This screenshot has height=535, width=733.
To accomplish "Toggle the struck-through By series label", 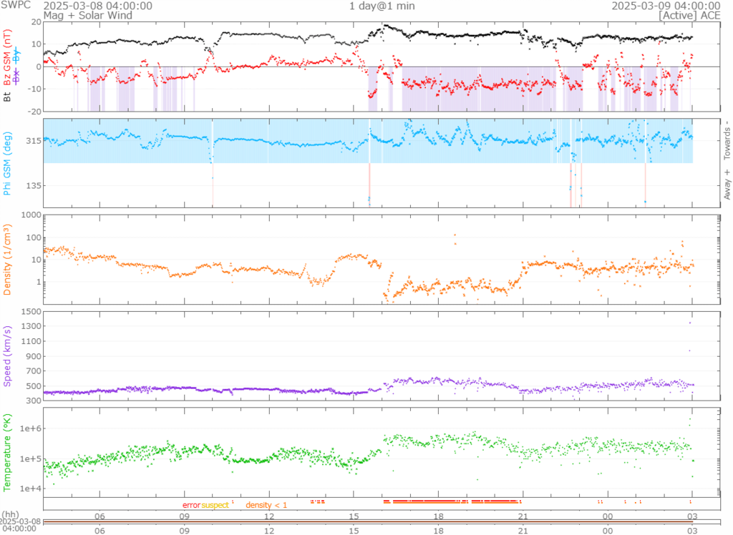I will [x=17, y=56].
